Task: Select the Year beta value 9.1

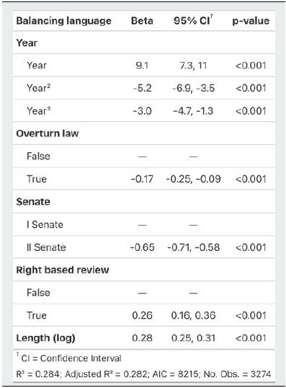Action: [142, 66]
